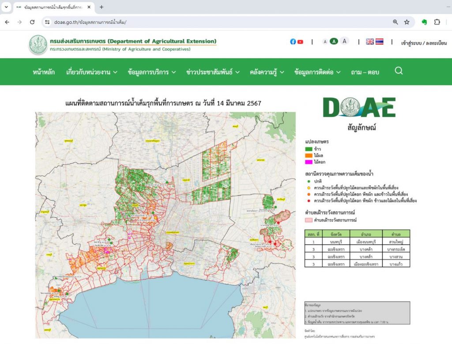Switch site language with the UK flag

pos(370,42)
